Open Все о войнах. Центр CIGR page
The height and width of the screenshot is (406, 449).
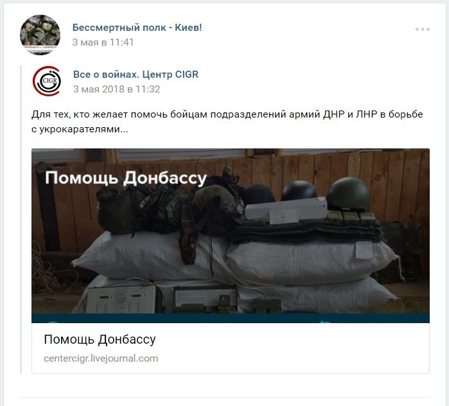[x=136, y=75]
